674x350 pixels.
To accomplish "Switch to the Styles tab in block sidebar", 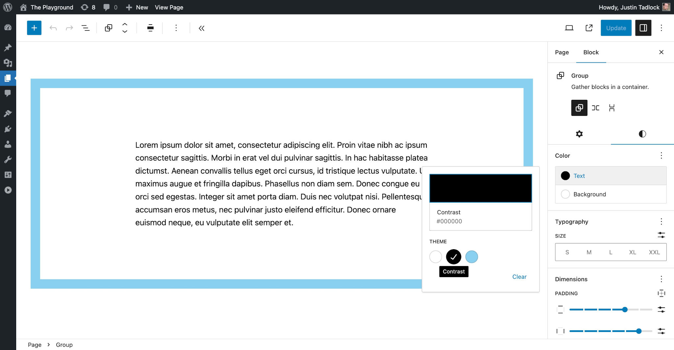I will [642, 134].
